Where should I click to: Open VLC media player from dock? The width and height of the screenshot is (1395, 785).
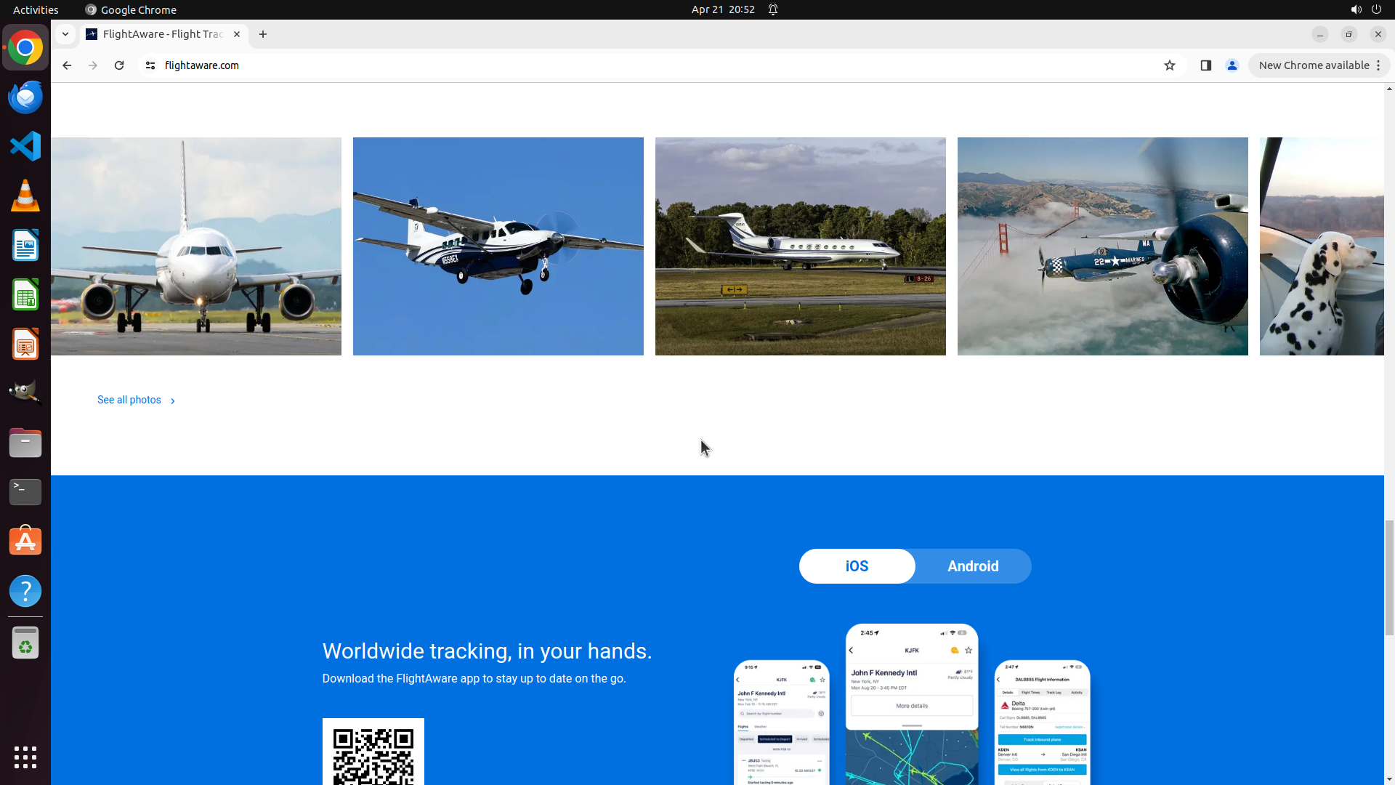click(x=25, y=196)
